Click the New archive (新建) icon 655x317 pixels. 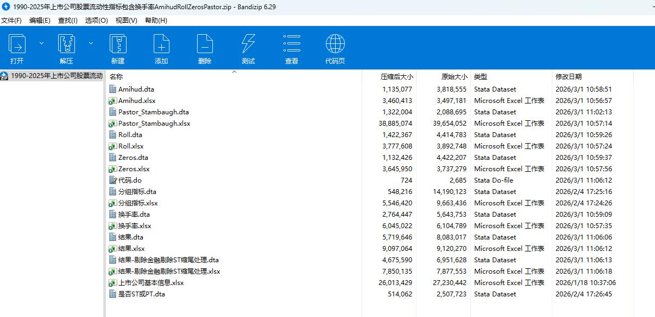coord(118,44)
